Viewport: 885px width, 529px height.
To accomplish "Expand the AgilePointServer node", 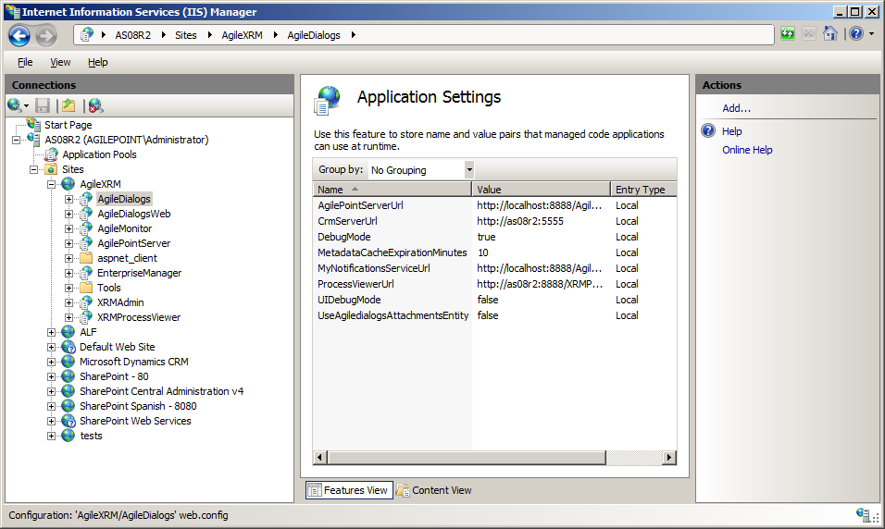I will (x=69, y=243).
